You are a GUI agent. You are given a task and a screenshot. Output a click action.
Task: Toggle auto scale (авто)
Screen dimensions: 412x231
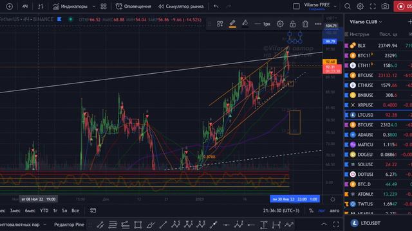pyautogui.click(x=334, y=210)
